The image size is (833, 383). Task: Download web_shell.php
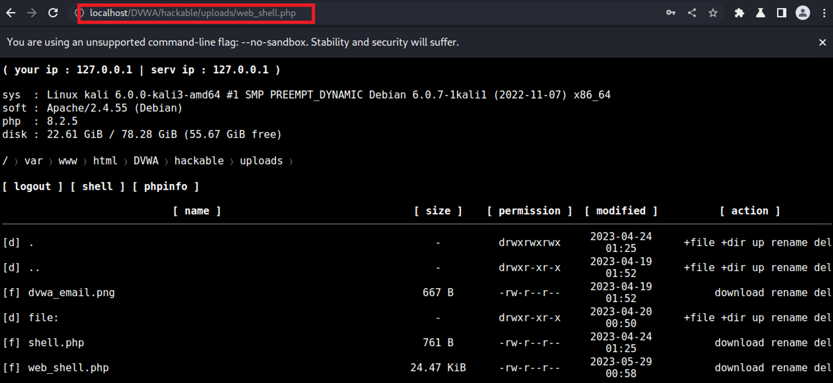(x=739, y=368)
